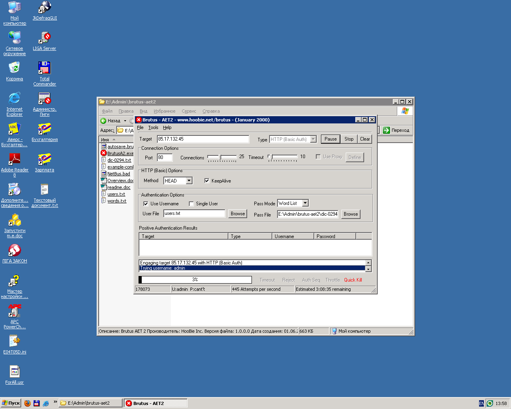Open Файл menu in Explorer window
Viewport: 511px width, 409px height.
[107, 111]
